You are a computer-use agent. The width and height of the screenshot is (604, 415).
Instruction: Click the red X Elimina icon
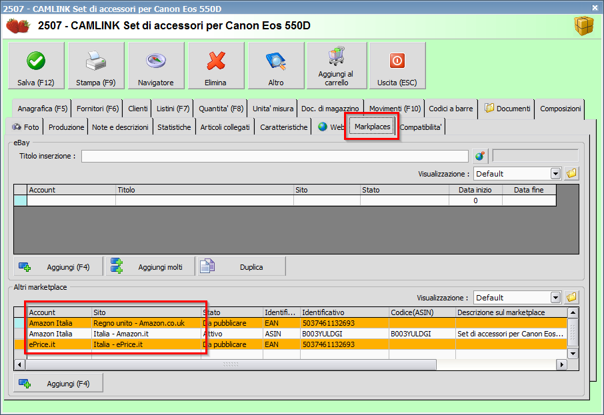point(215,61)
